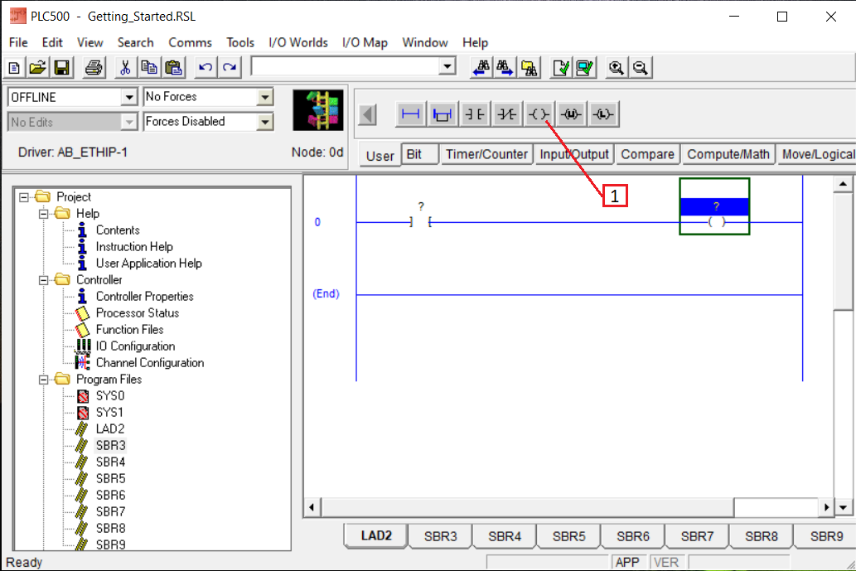Verify the project with the green check icon
This screenshot has width=856, height=571.
(x=585, y=68)
